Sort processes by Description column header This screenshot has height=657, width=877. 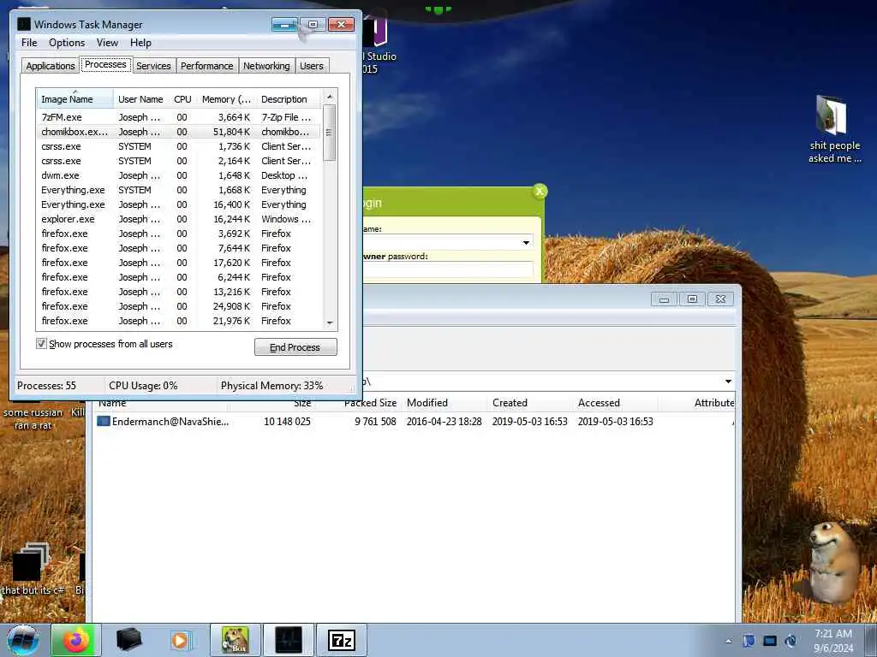289,99
